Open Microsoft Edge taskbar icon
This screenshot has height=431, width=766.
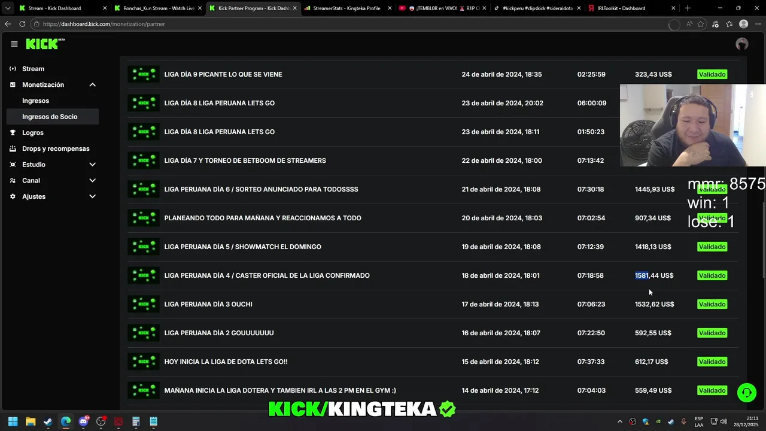[66, 421]
